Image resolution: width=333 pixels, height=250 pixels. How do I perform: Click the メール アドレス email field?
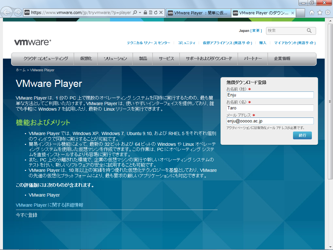tap(270, 121)
